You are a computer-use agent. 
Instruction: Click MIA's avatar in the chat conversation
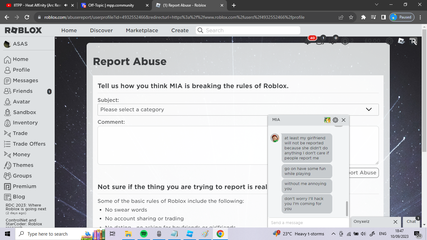coord(275,138)
